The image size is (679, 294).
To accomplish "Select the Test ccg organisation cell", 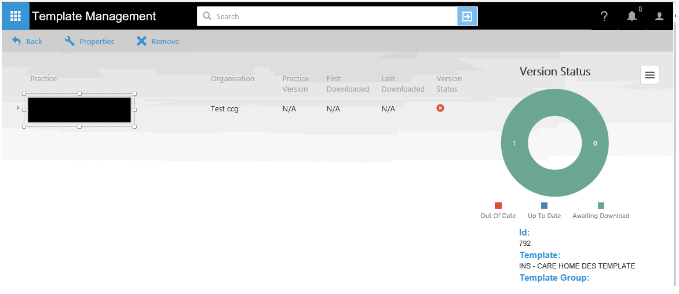I will [x=224, y=109].
